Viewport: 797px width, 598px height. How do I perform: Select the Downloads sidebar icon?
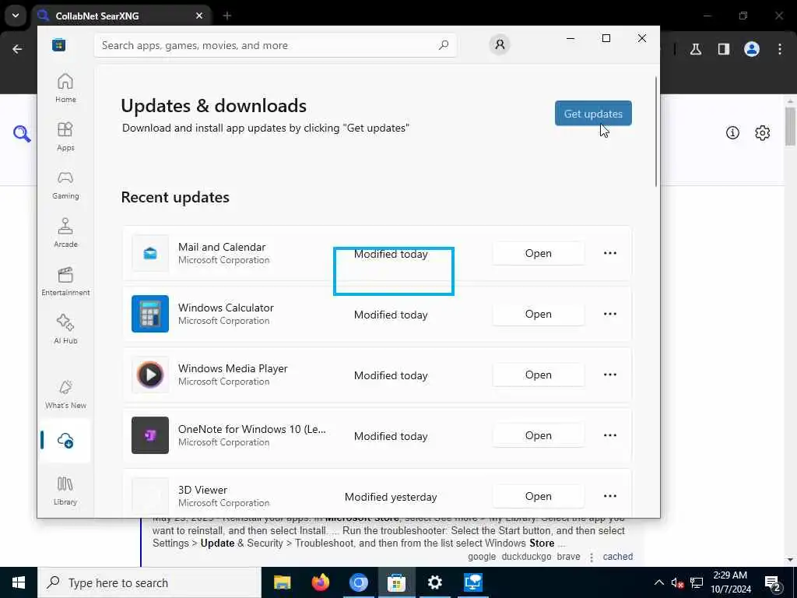[x=65, y=441]
